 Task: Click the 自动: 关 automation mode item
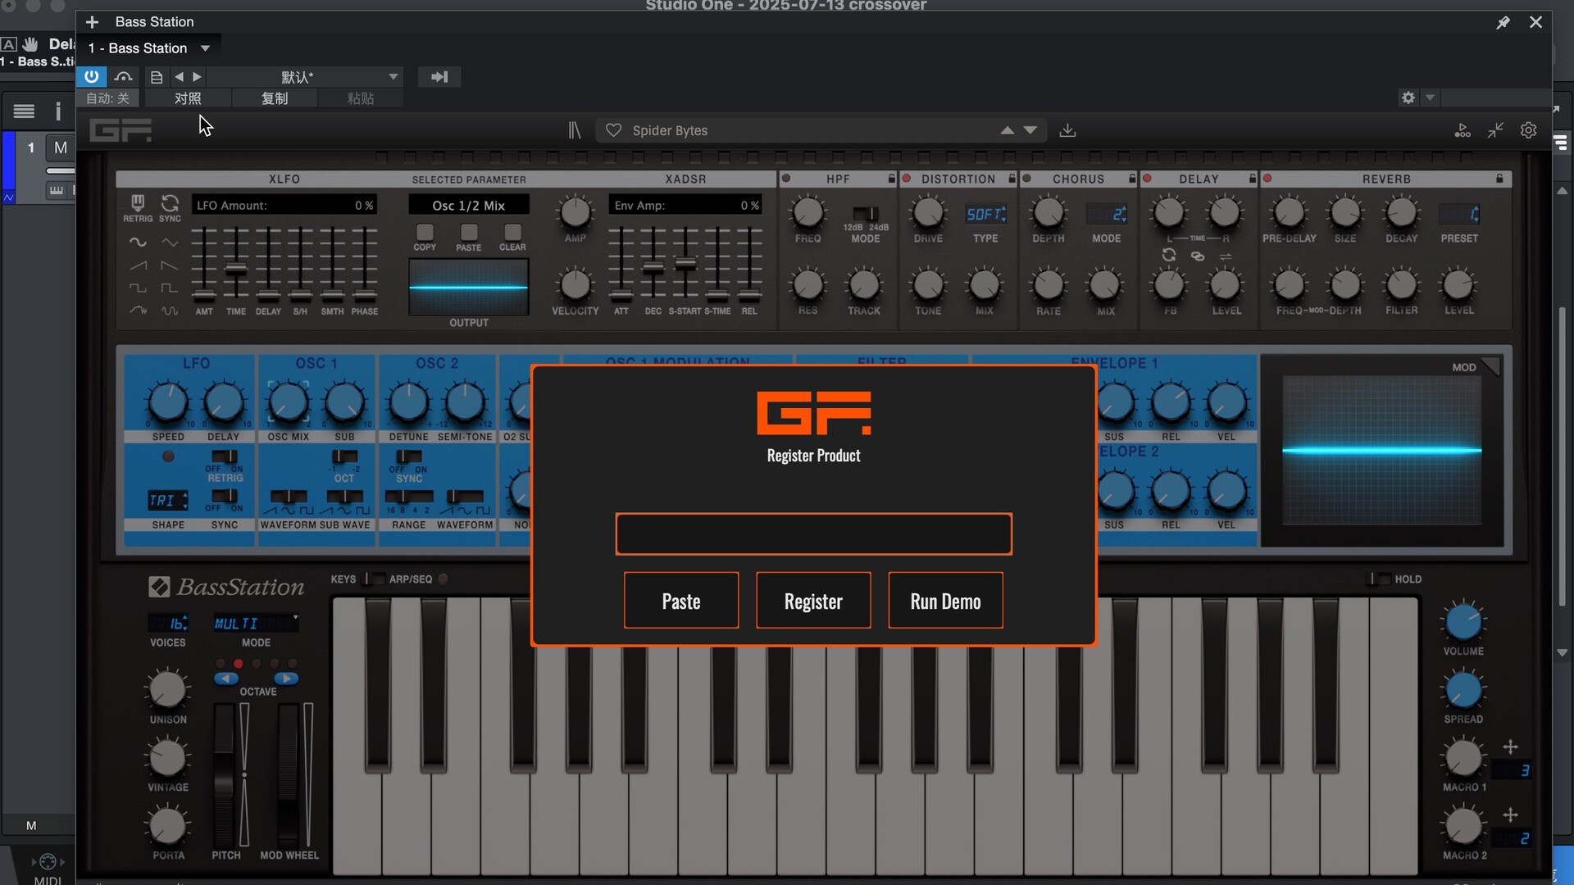pos(108,98)
